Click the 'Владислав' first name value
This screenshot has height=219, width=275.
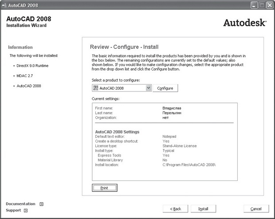172,108
